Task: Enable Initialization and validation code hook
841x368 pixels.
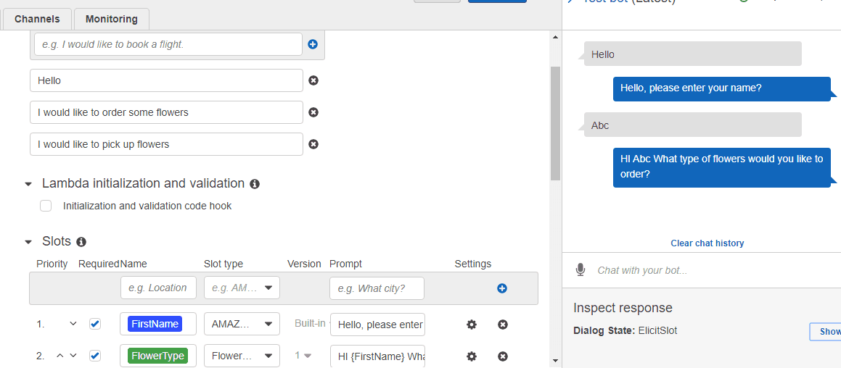Action: pyautogui.click(x=46, y=206)
